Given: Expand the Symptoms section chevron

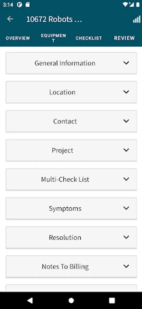Looking at the screenshot, I should pyautogui.click(x=126, y=208).
